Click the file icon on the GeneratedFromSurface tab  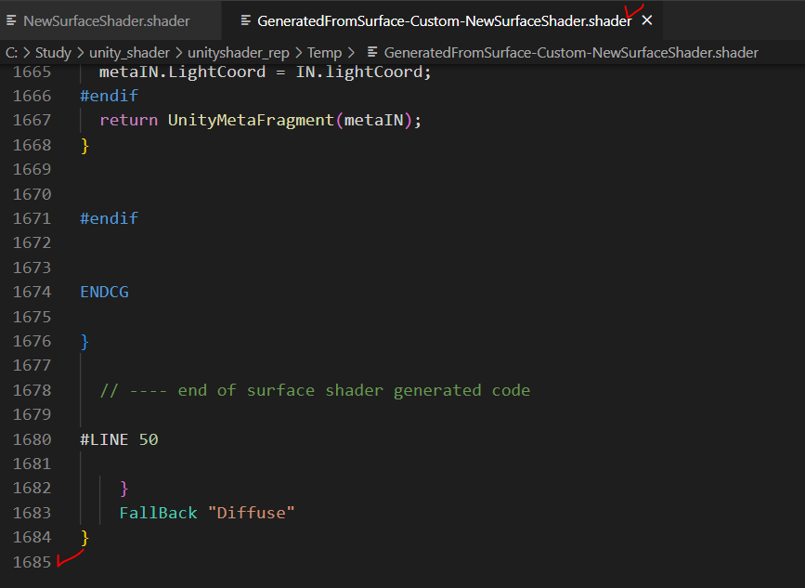point(246,20)
